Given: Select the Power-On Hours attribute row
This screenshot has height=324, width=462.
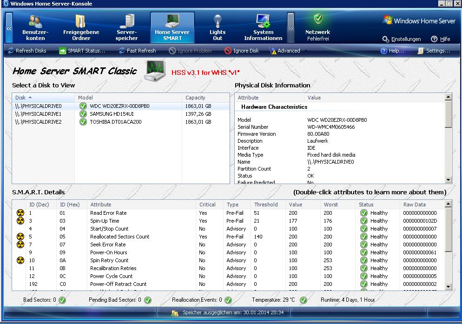Looking at the screenshot, I should pos(228,252).
